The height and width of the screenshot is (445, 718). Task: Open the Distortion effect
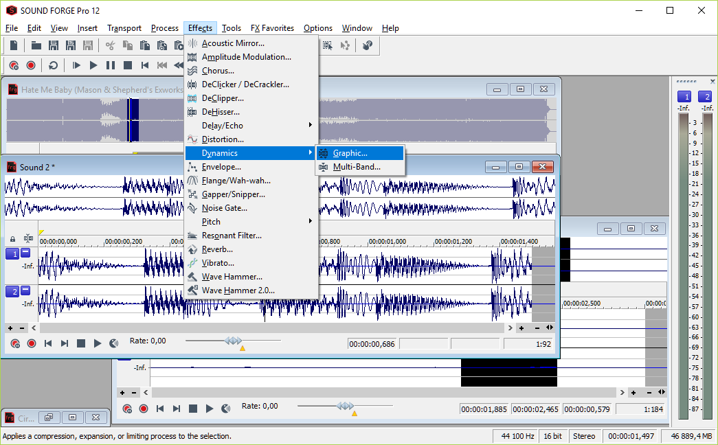(251, 139)
